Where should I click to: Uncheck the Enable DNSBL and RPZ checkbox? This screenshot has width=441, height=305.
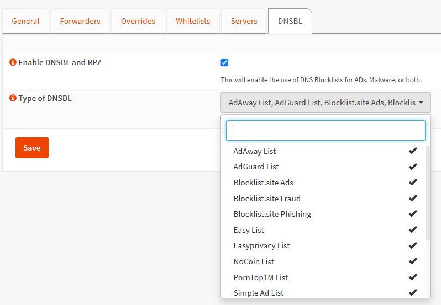[224, 63]
